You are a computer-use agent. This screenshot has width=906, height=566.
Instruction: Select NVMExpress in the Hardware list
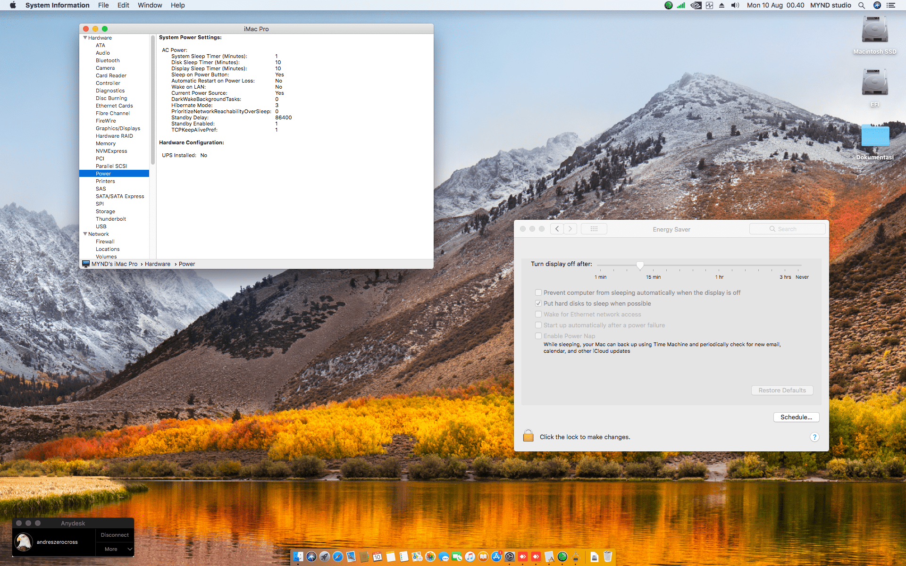click(111, 151)
